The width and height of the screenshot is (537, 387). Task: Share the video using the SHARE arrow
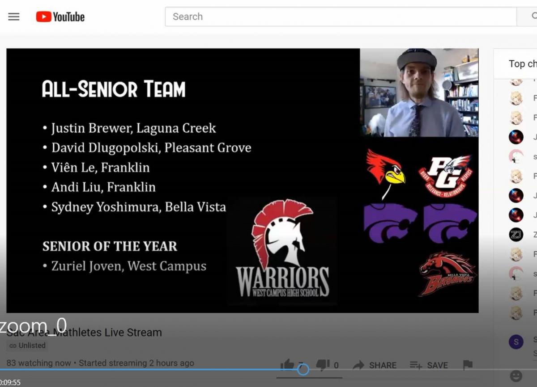pyautogui.click(x=374, y=365)
